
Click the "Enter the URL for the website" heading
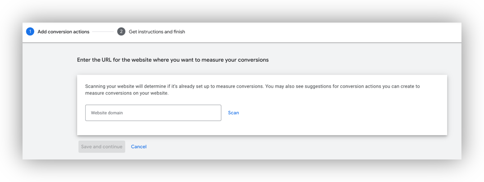click(173, 59)
